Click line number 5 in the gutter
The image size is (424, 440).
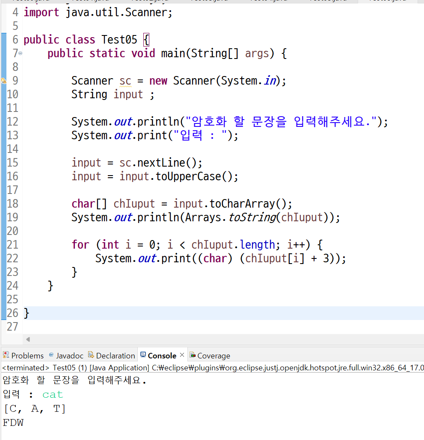click(x=15, y=26)
